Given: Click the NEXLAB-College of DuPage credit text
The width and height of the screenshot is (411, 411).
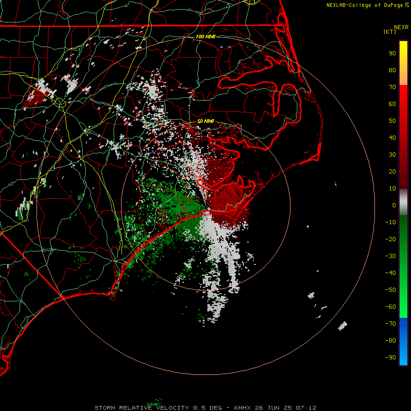Looking at the screenshot, I should click(364, 5).
